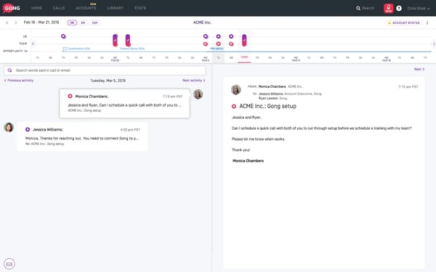
Task: Go to Next activity
Action: pyautogui.click(x=194, y=81)
